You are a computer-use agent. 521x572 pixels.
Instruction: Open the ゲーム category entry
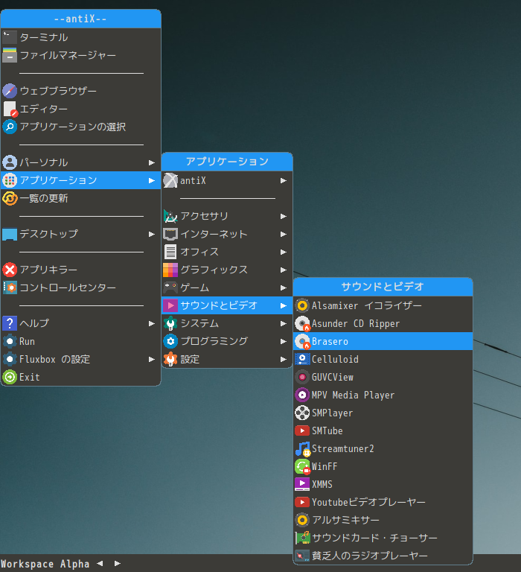(x=227, y=287)
